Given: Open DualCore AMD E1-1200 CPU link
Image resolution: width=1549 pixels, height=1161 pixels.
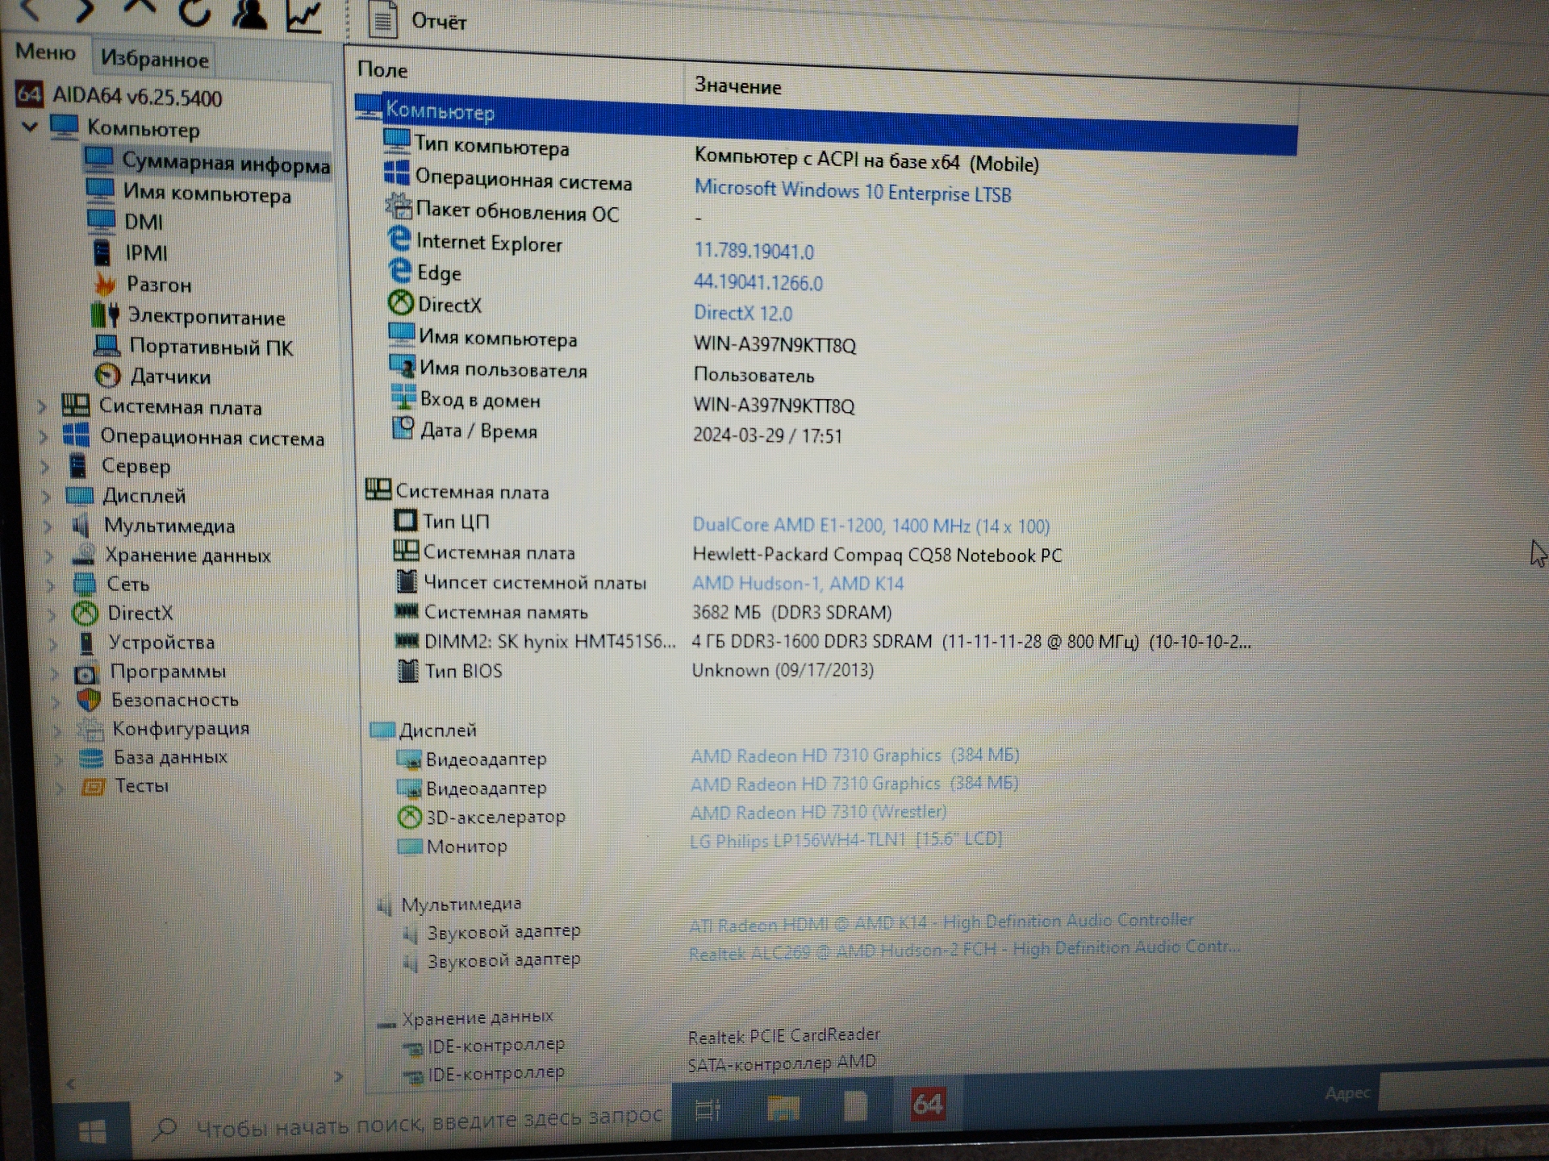Looking at the screenshot, I should click(871, 526).
